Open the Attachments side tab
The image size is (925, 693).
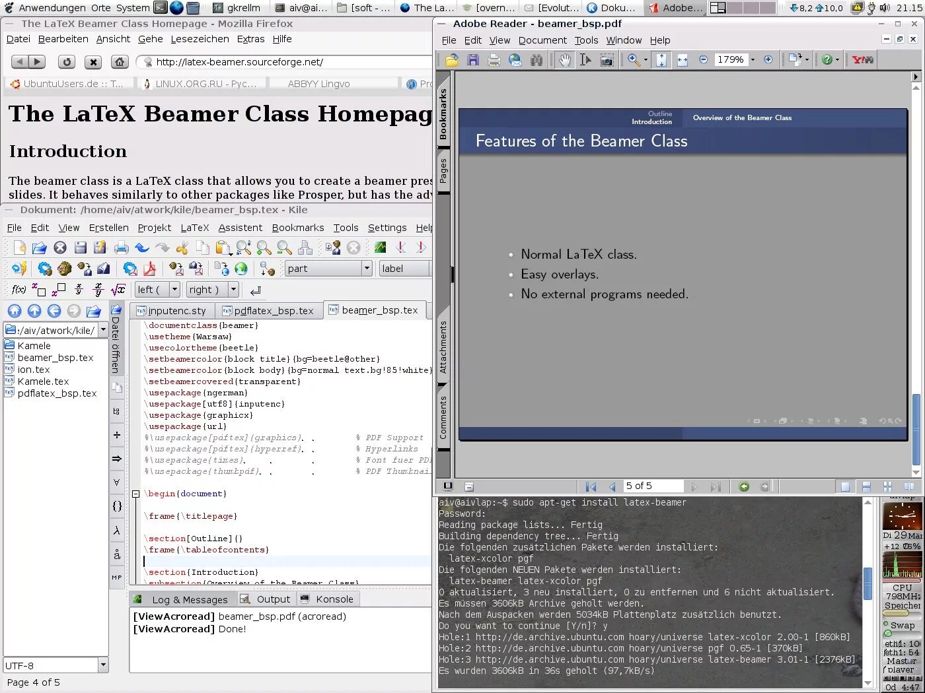(x=443, y=347)
